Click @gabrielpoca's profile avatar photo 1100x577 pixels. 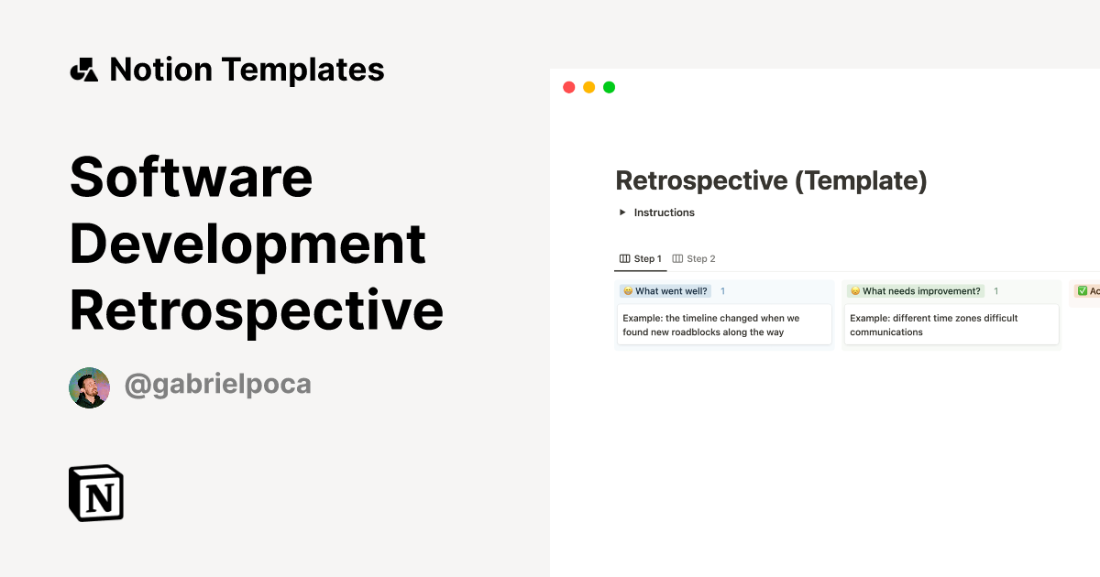pos(89,387)
